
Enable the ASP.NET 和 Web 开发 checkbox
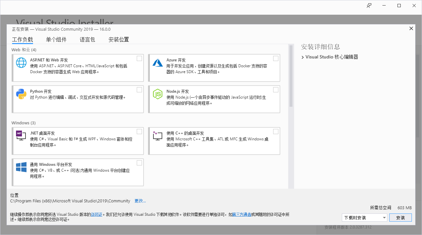pyautogui.click(x=139, y=58)
